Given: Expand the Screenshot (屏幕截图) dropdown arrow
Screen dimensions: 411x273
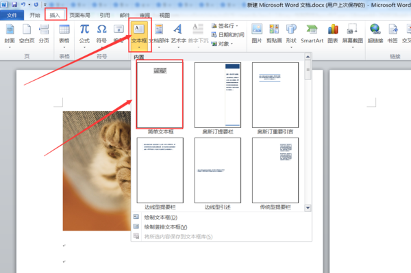Looking at the screenshot, I should 353,47.
